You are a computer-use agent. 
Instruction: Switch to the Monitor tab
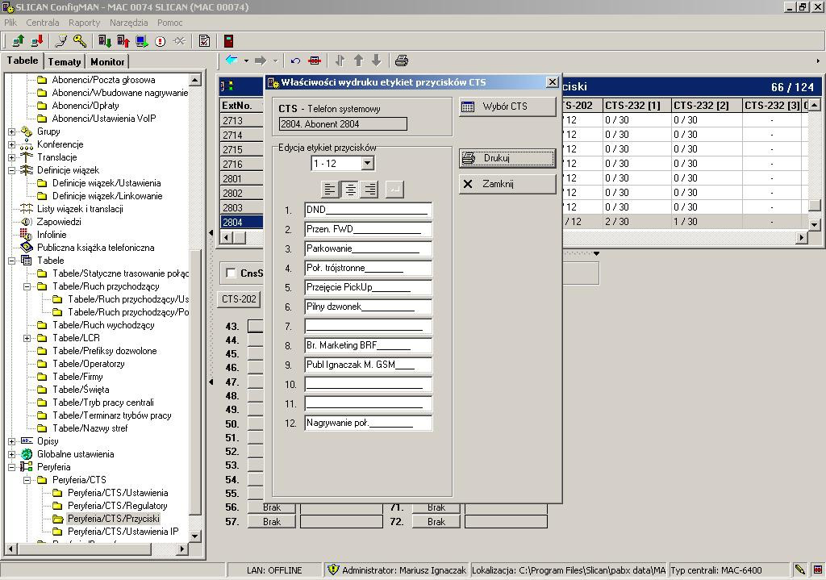tap(107, 61)
